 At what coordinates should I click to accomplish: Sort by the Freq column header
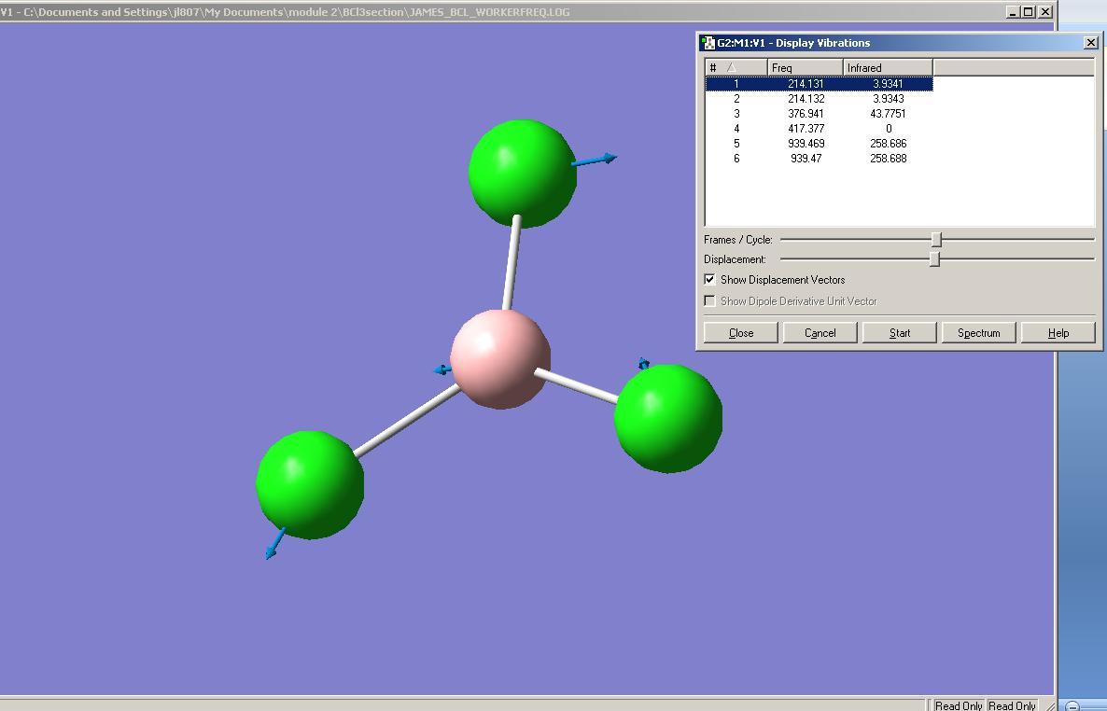[806, 68]
